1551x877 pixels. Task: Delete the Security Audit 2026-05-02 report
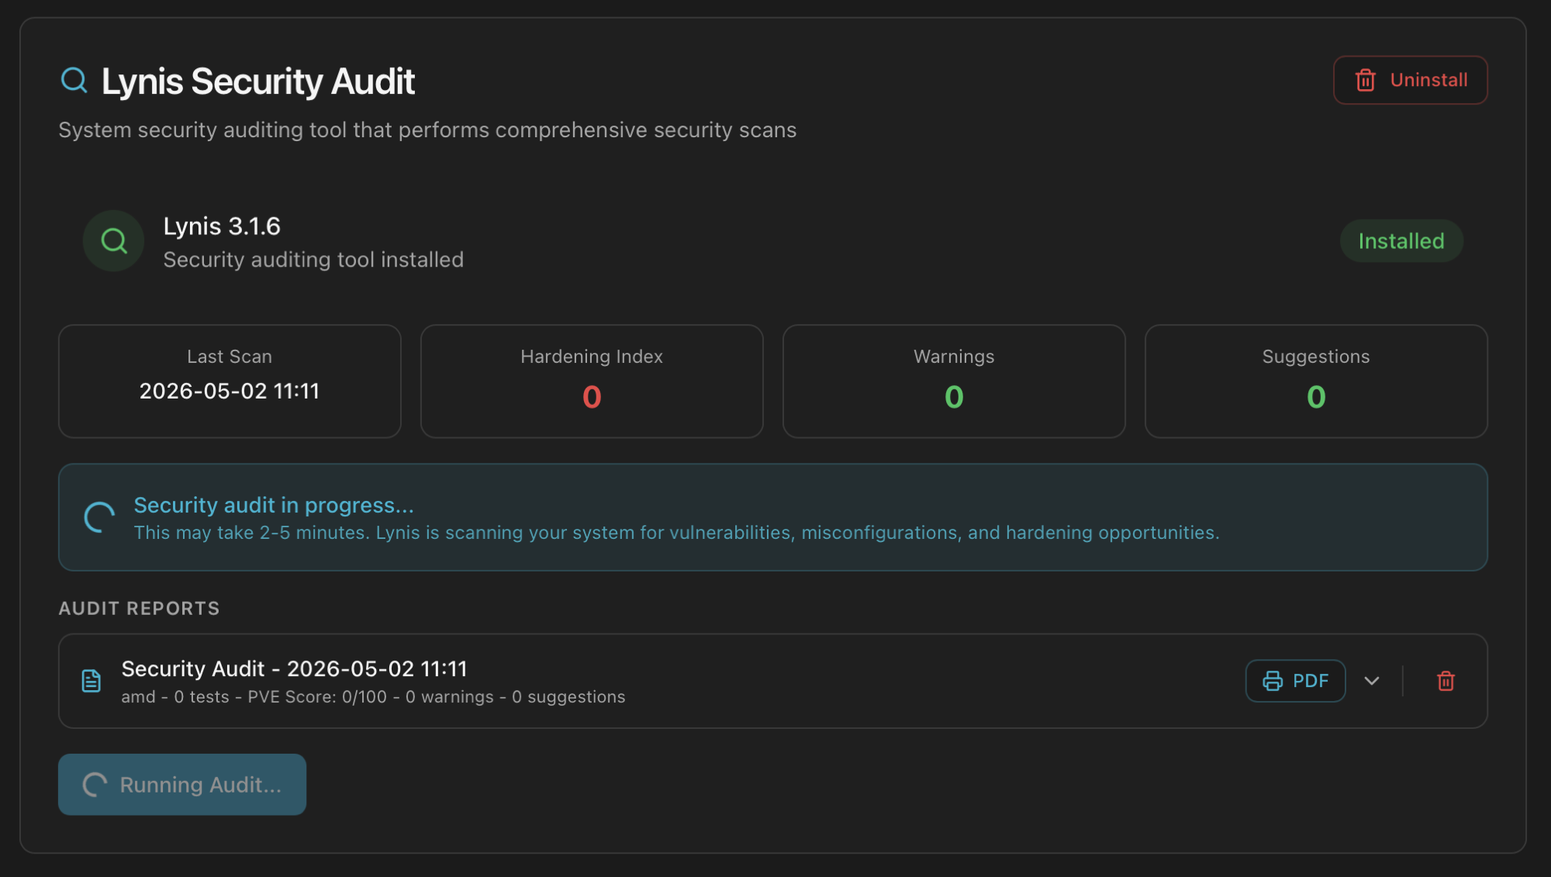coord(1446,681)
